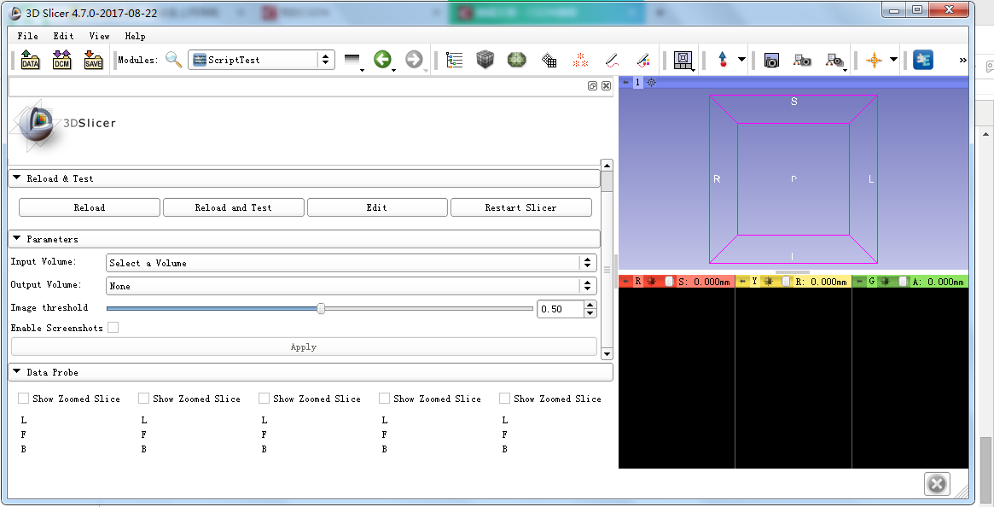Float the module panel with undock icon
Image resolution: width=994 pixels, height=507 pixels.
coord(592,85)
